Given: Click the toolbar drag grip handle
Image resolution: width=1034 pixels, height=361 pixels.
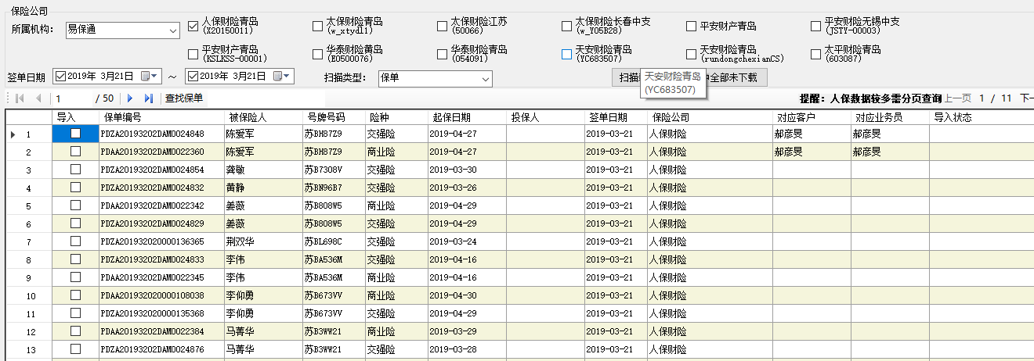Looking at the screenshot, I should click(x=7, y=98).
